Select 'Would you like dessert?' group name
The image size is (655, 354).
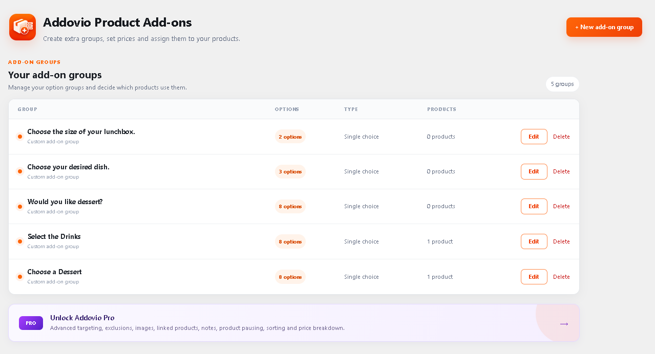pos(65,202)
